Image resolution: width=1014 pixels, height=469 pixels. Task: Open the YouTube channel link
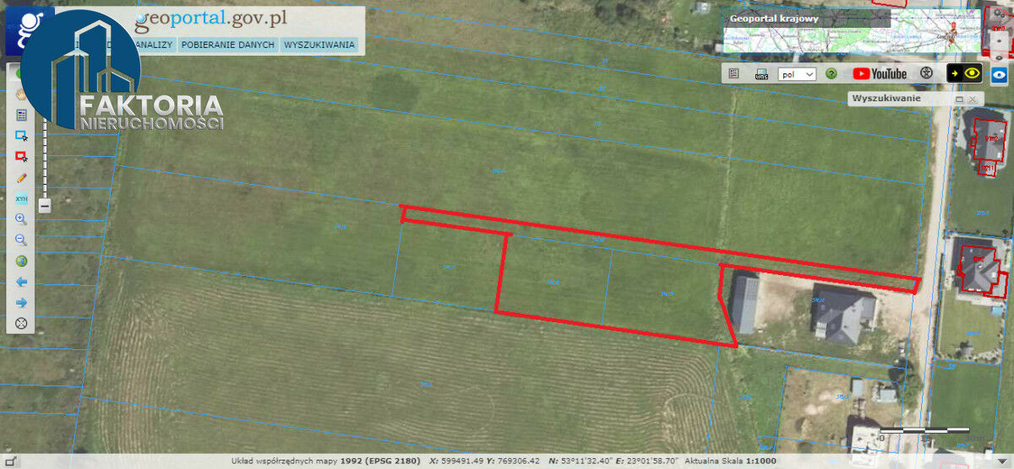coord(880,74)
